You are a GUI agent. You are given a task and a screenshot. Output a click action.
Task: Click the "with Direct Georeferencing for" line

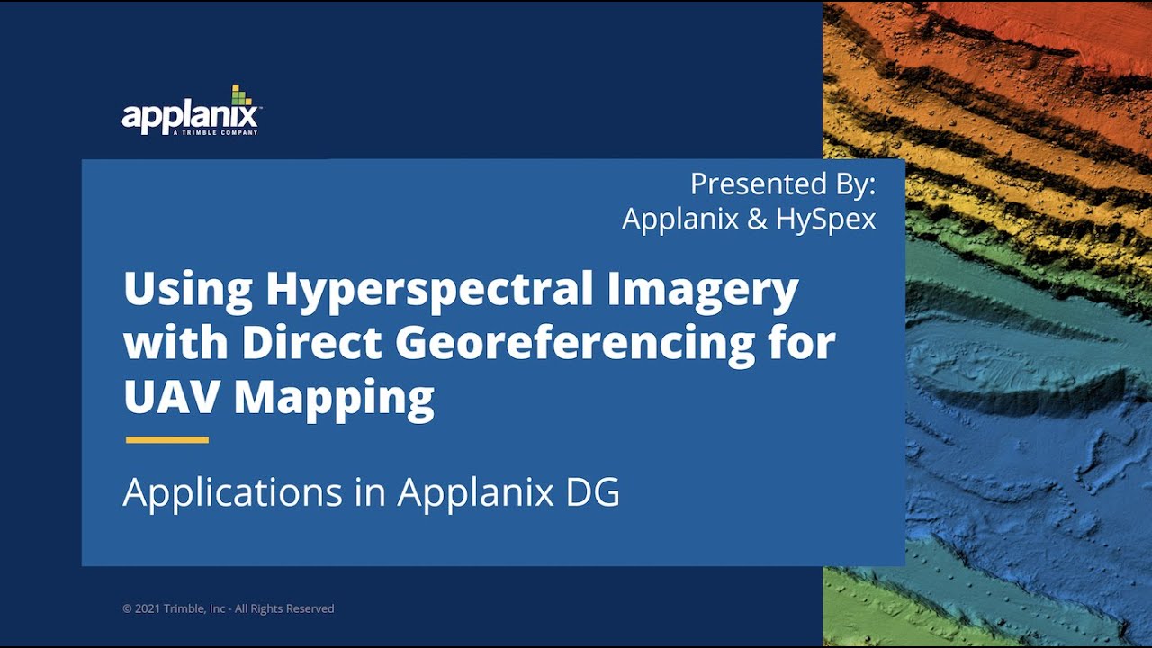[480, 343]
